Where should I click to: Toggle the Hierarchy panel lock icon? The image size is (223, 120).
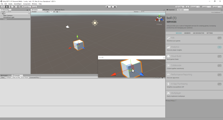pyautogui.click(x=27, y=10)
